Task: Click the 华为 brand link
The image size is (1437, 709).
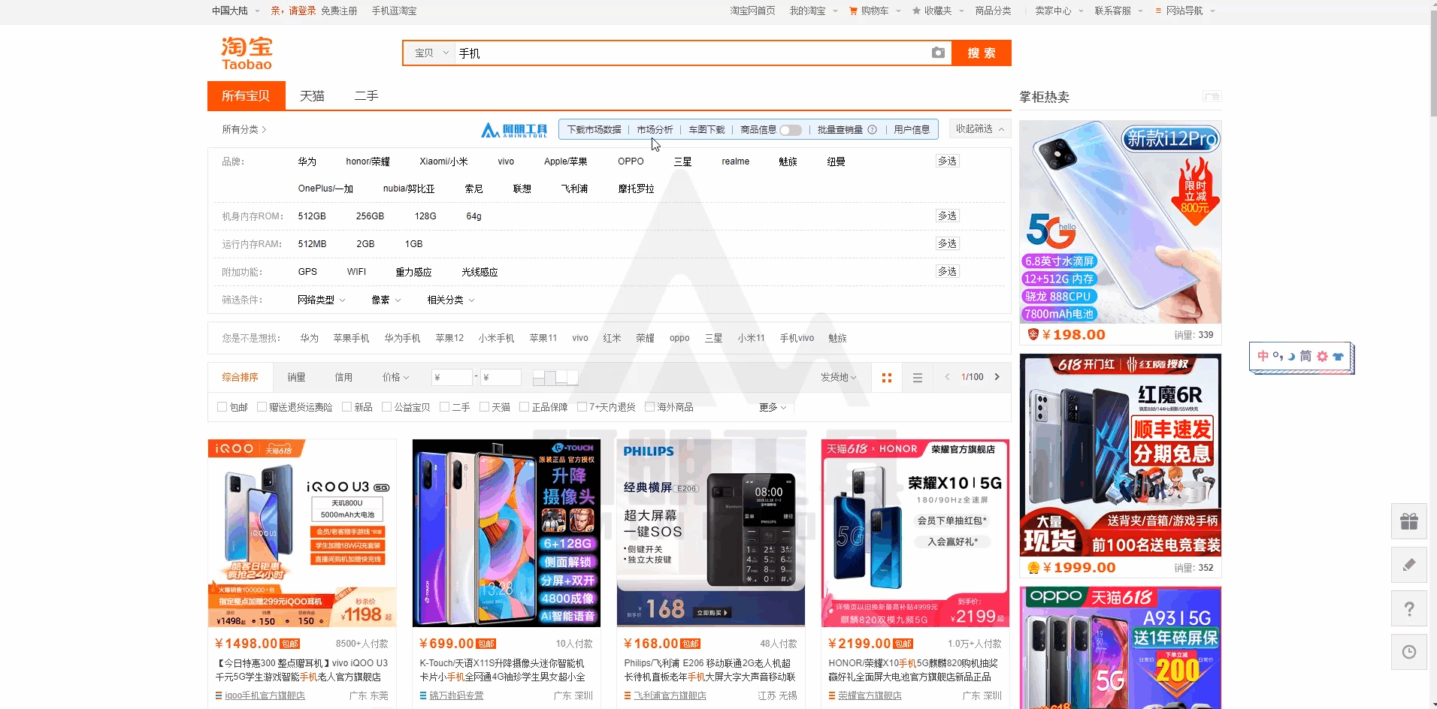Action: 307,161
